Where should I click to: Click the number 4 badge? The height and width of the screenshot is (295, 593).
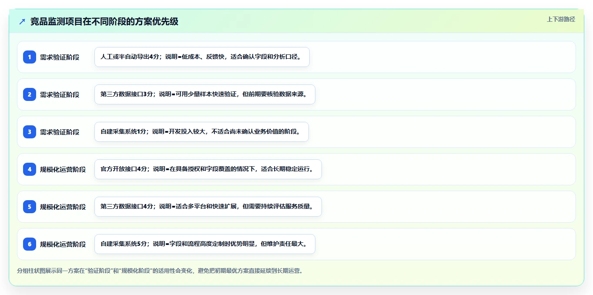point(30,169)
